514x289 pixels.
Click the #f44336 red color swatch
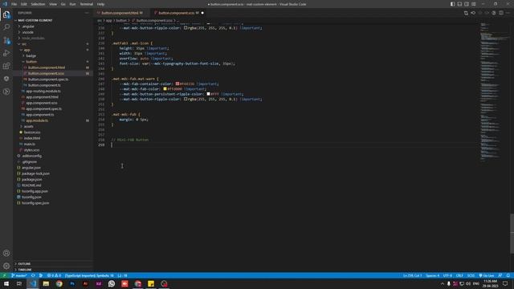click(x=177, y=83)
